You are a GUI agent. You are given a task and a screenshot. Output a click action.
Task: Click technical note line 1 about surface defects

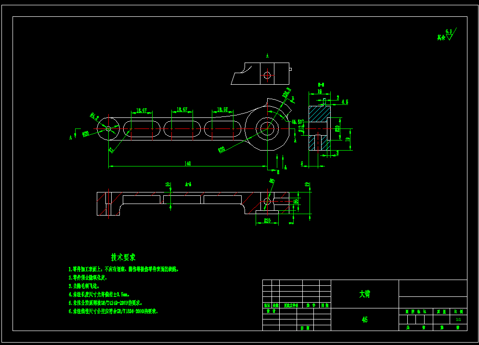(x=124, y=269)
